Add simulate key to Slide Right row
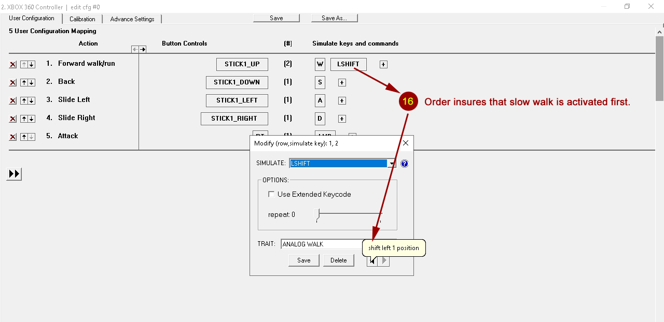This screenshot has height=322, width=664. pyautogui.click(x=342, y=119)
